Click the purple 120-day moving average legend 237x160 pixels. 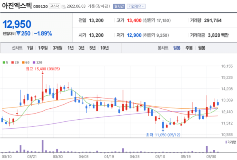coord(38,62)
